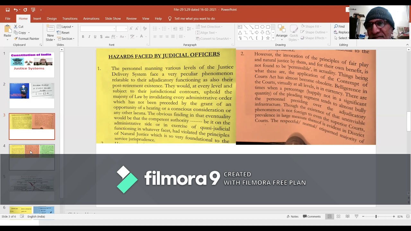
Task: Open the Review tab
Action: [x=131, y=19]
